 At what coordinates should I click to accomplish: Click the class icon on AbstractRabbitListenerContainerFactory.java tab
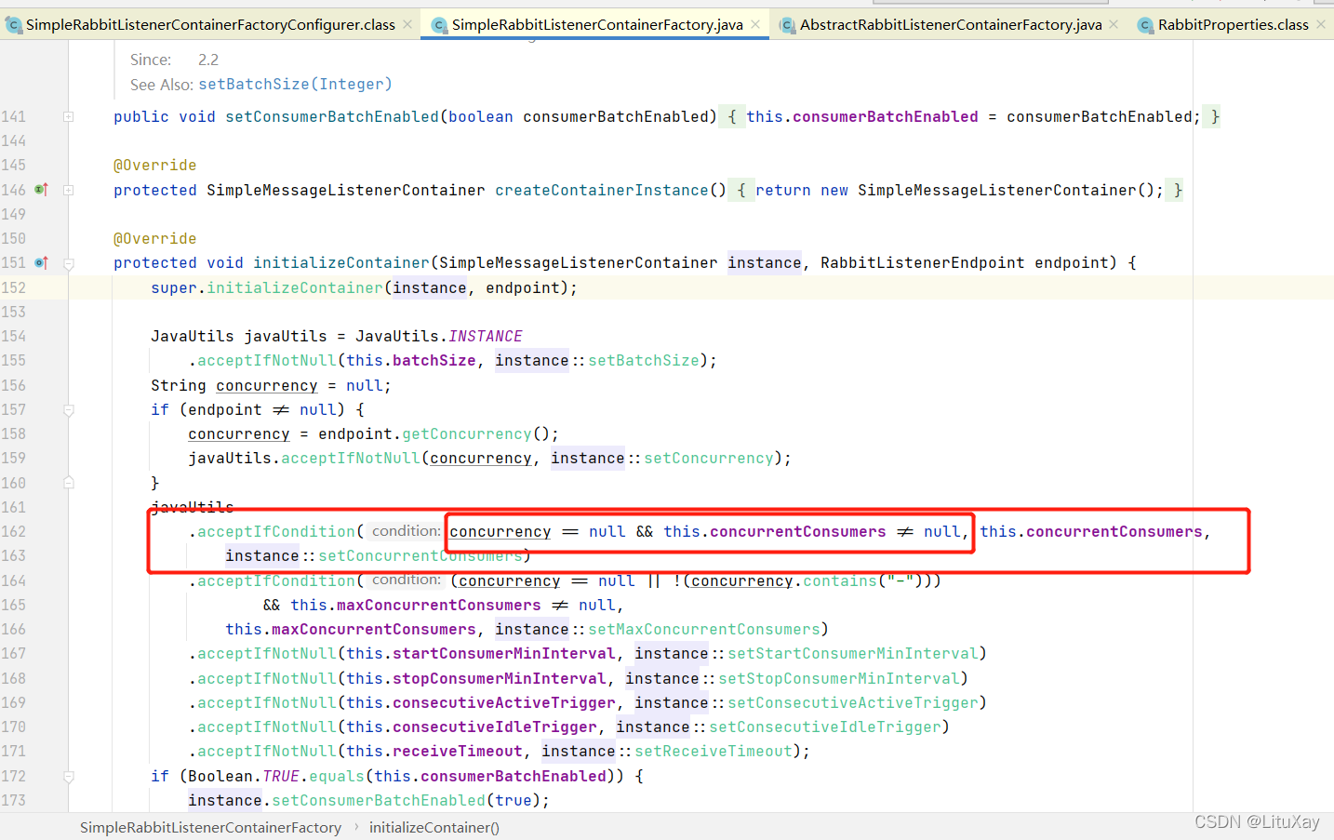coord(787,24)
